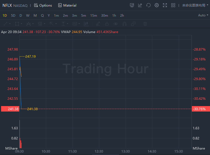Open the Material button
This screenshot has height=155, width=210.
[67, 5]
